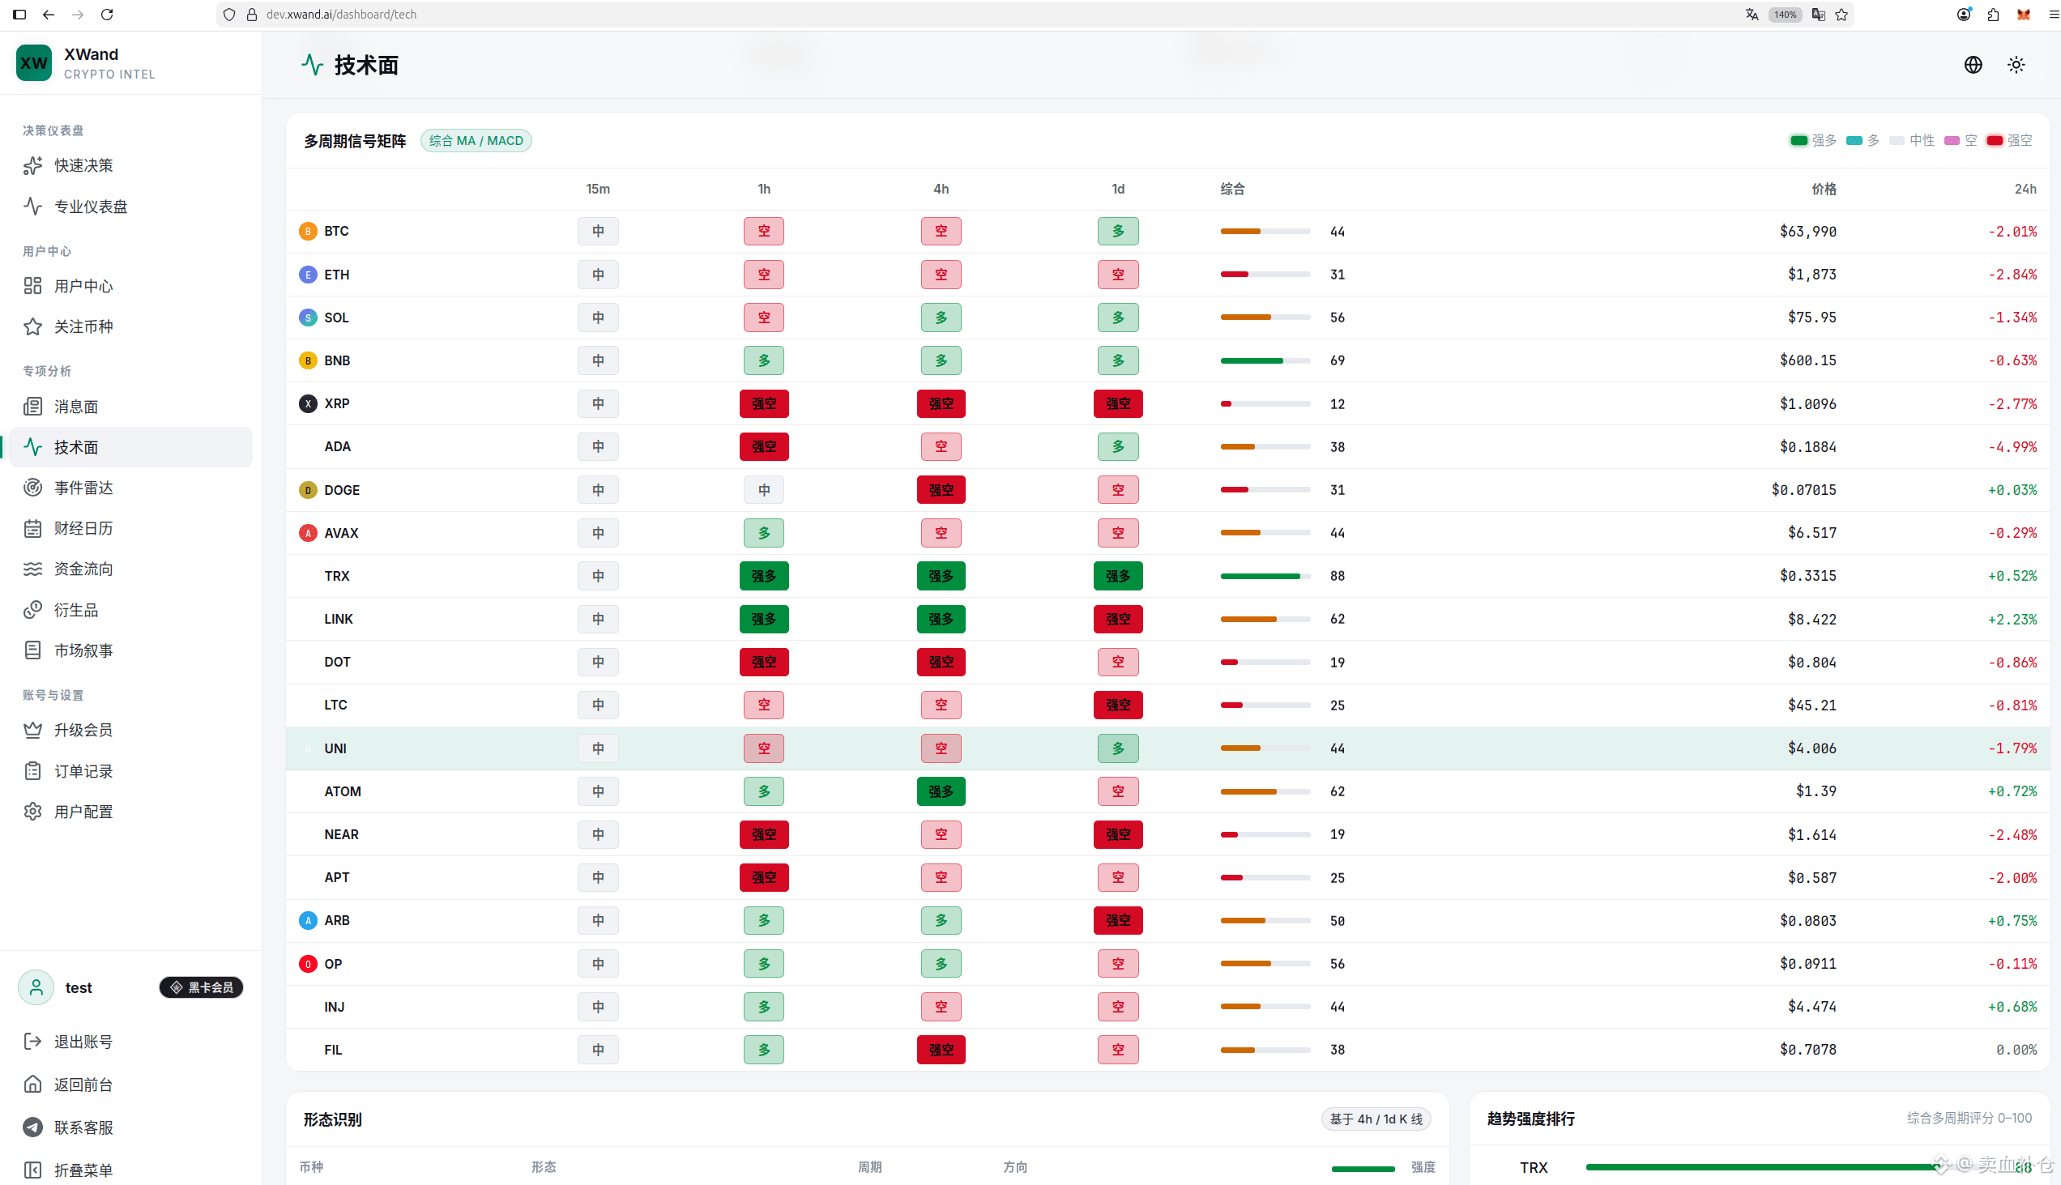Select 技术面 in the sidebar
The height and width of the screenshot is (1185, 2061).
point(131,447)
